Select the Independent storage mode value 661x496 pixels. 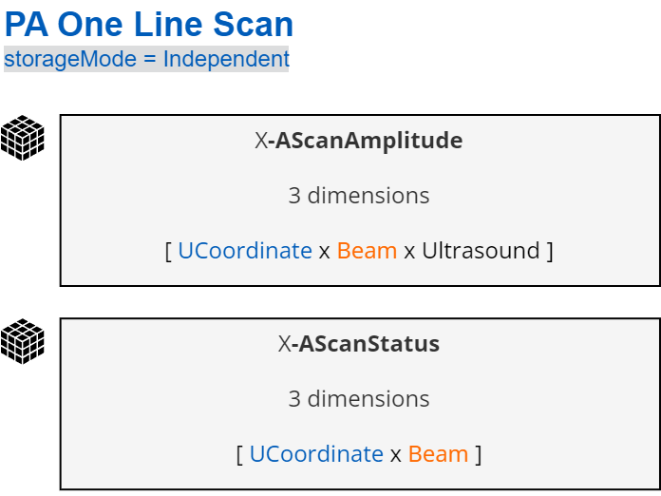[x=226, y=59]
